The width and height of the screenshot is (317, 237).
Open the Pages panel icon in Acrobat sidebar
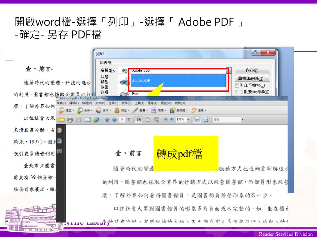(59, 130)
